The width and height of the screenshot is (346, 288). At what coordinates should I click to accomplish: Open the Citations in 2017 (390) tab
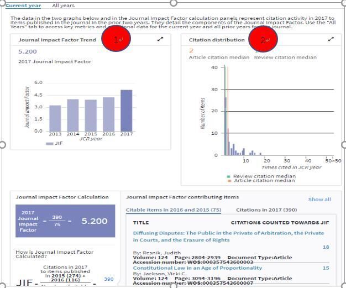266,210
